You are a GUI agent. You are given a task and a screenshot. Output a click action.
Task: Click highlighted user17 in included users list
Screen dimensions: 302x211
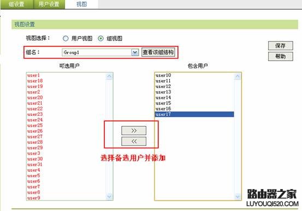[194, 114]
